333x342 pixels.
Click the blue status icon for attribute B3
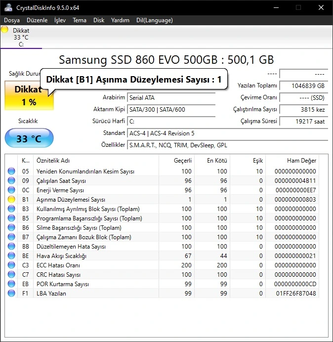(x=11, y=209)
